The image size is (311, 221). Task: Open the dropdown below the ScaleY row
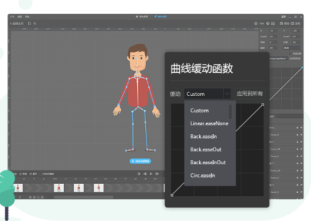(x=291, y=48)
